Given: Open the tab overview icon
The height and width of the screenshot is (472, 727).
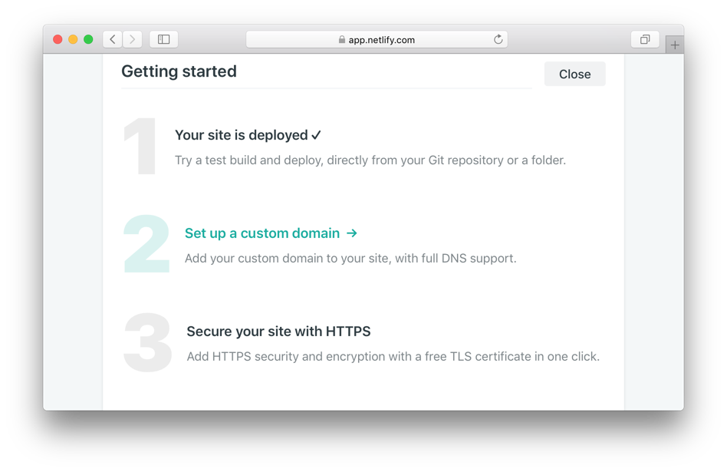Looking at the screenshot, I should (x=645, y=39).
